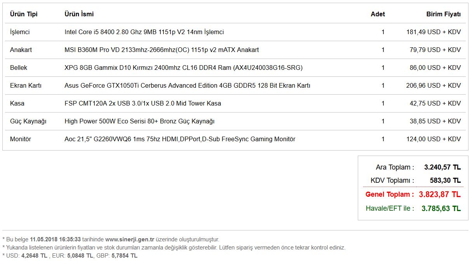This screenshot has height=265, width=472.
Task: Select the High Power 500W Eco product name
Action: pos(139,121)
